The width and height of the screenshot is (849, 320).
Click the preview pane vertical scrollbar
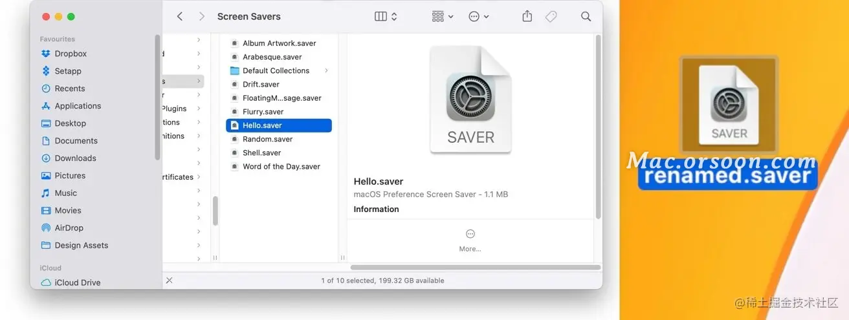pyautogui.click(x=599, y=127)
